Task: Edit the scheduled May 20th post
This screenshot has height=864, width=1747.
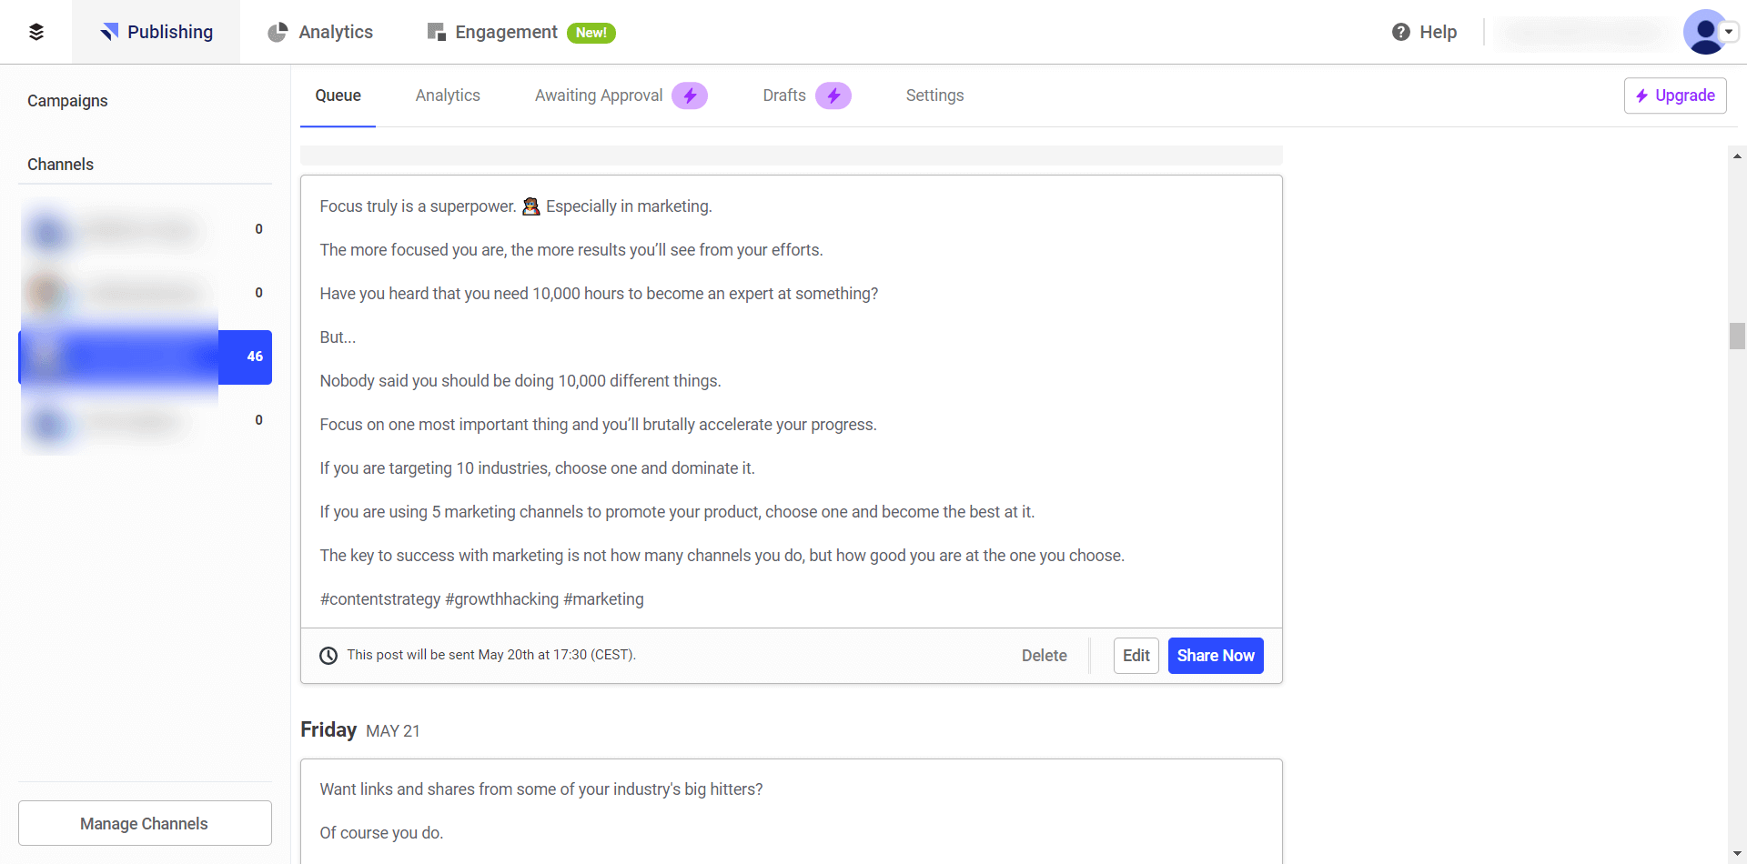Action: 1136,656
